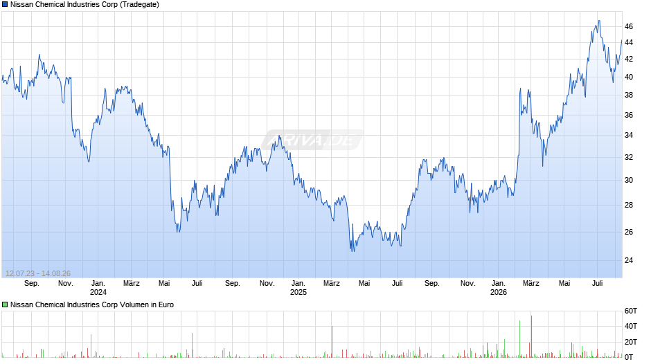Click the 32 price axis label
Viewport: 651px width, 364px height.
click(629, 157)
